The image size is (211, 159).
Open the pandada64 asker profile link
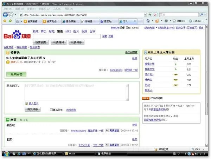click(x=116, y=70)
